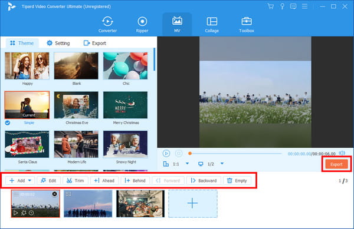Image resolution: width=354 pixels, height=229 pixels.
Task: Switch to the Setting tab
Action: click(58, 43)
